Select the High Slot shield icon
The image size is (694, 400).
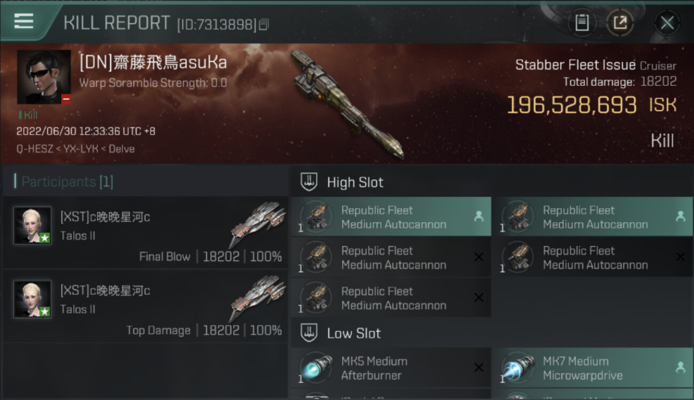[310, 182]
